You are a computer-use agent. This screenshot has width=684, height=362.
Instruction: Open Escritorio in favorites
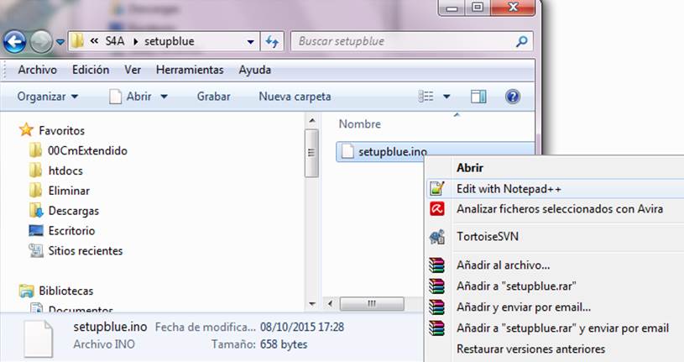(x=71, y=231)
